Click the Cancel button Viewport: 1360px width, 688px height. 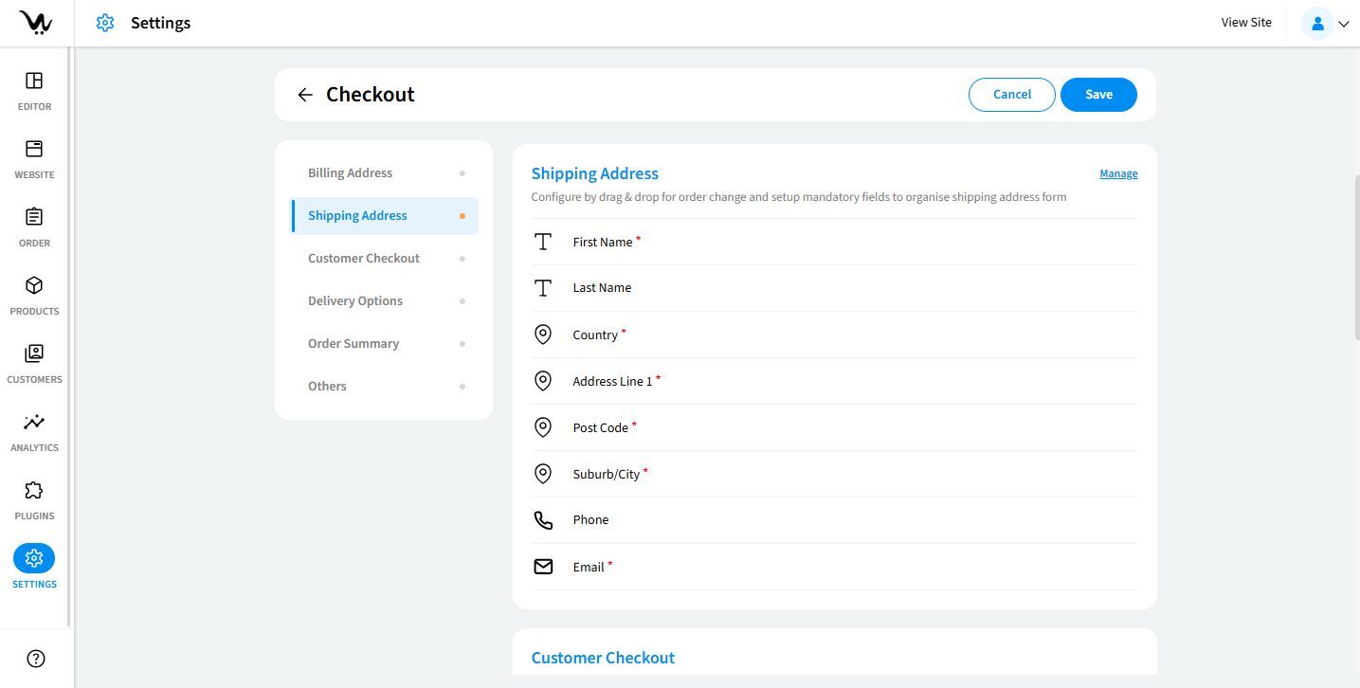[x=1011, y=95]
